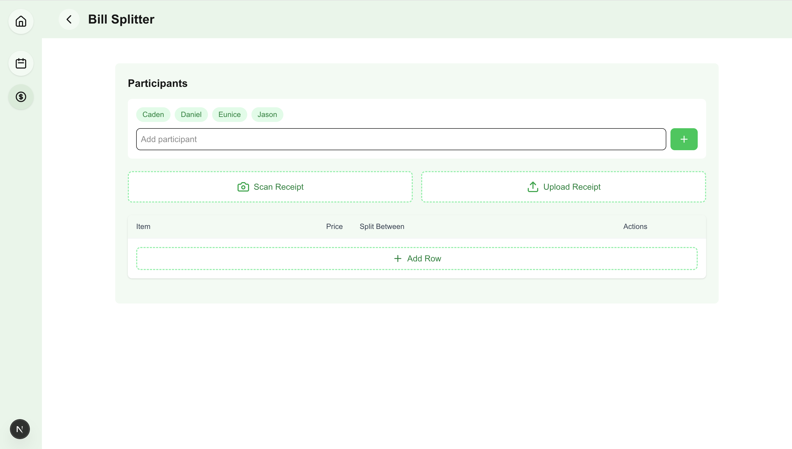Image resolution: width=792 pixels, height=449 pixels.
Task: Go back using the chevron arrow
Action: (69, 19)
